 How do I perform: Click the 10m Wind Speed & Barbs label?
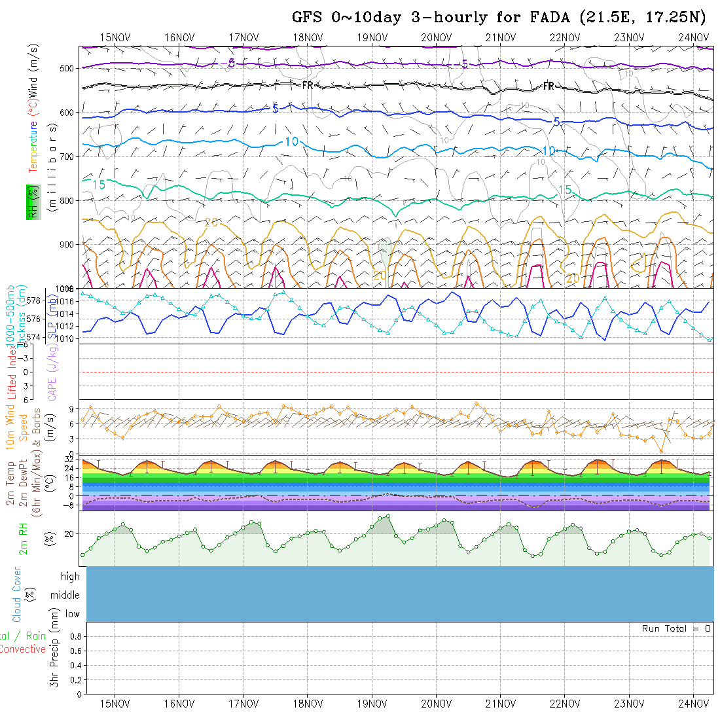tap(17, 425)
